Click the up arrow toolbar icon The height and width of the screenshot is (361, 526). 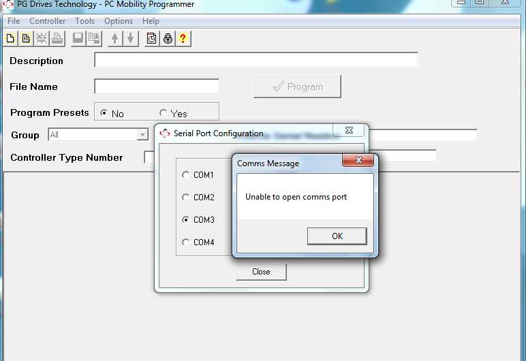pyautogui.click(x=115, y=39)
